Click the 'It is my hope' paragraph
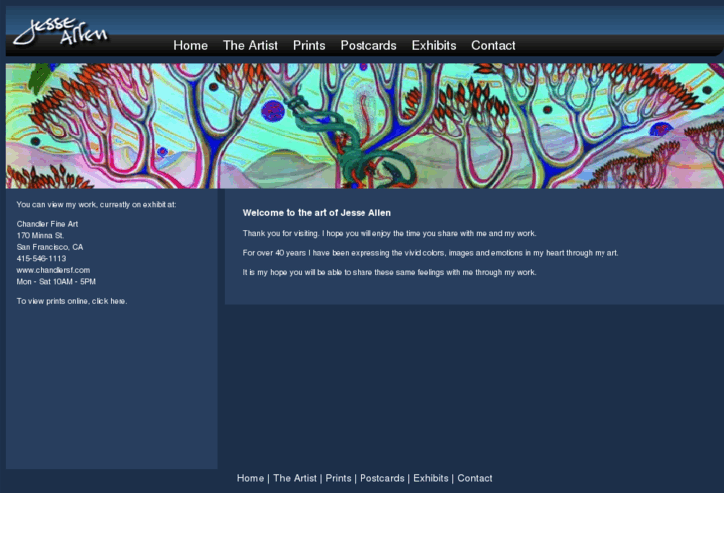The height and width of the screenshot is (543, 724). click(x=389, y=272)
